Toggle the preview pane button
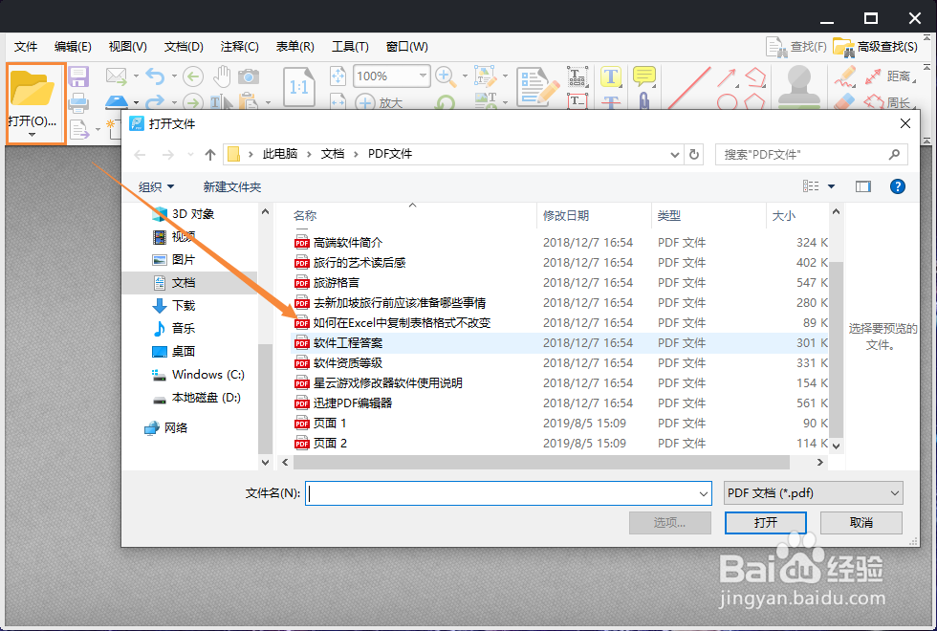Viewport: 937px width, 631px height. (863, 186)
